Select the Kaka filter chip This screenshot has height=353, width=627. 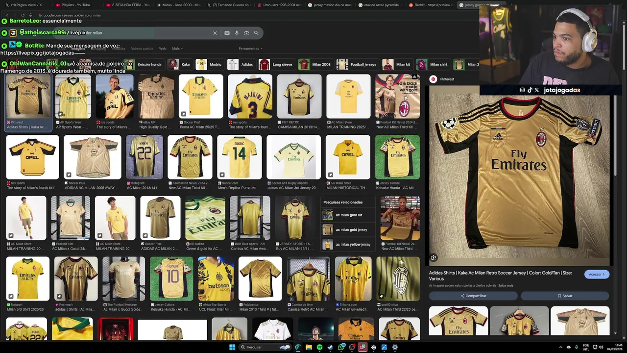tap(180, 64)
